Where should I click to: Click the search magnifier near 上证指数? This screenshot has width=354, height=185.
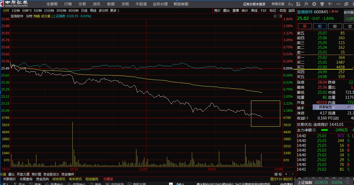[348, 182]
